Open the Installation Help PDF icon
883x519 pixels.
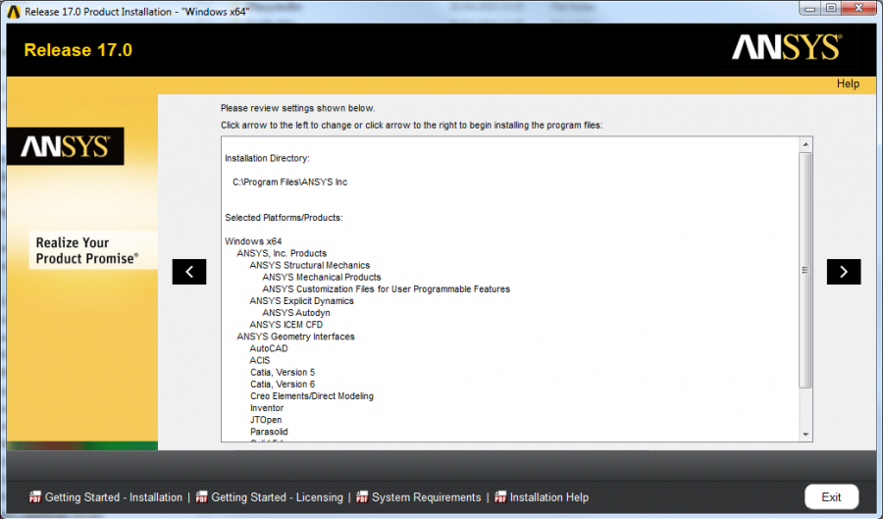tap(500, 496)
